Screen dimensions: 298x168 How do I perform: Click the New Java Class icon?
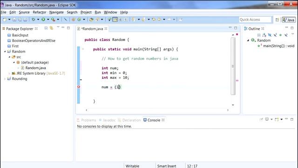click(79, 20)
